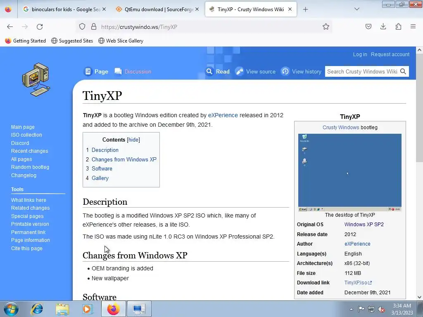Reload the current page
Viewport: 423px width, 317px height.
tap(40, 27)
